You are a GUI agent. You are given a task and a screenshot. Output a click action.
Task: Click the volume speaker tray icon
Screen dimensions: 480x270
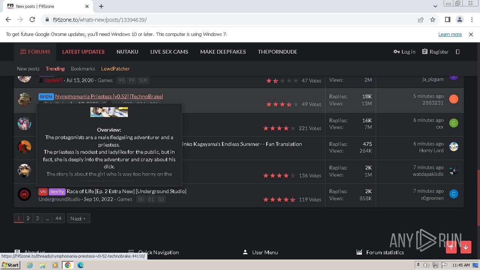pos(426,265)
